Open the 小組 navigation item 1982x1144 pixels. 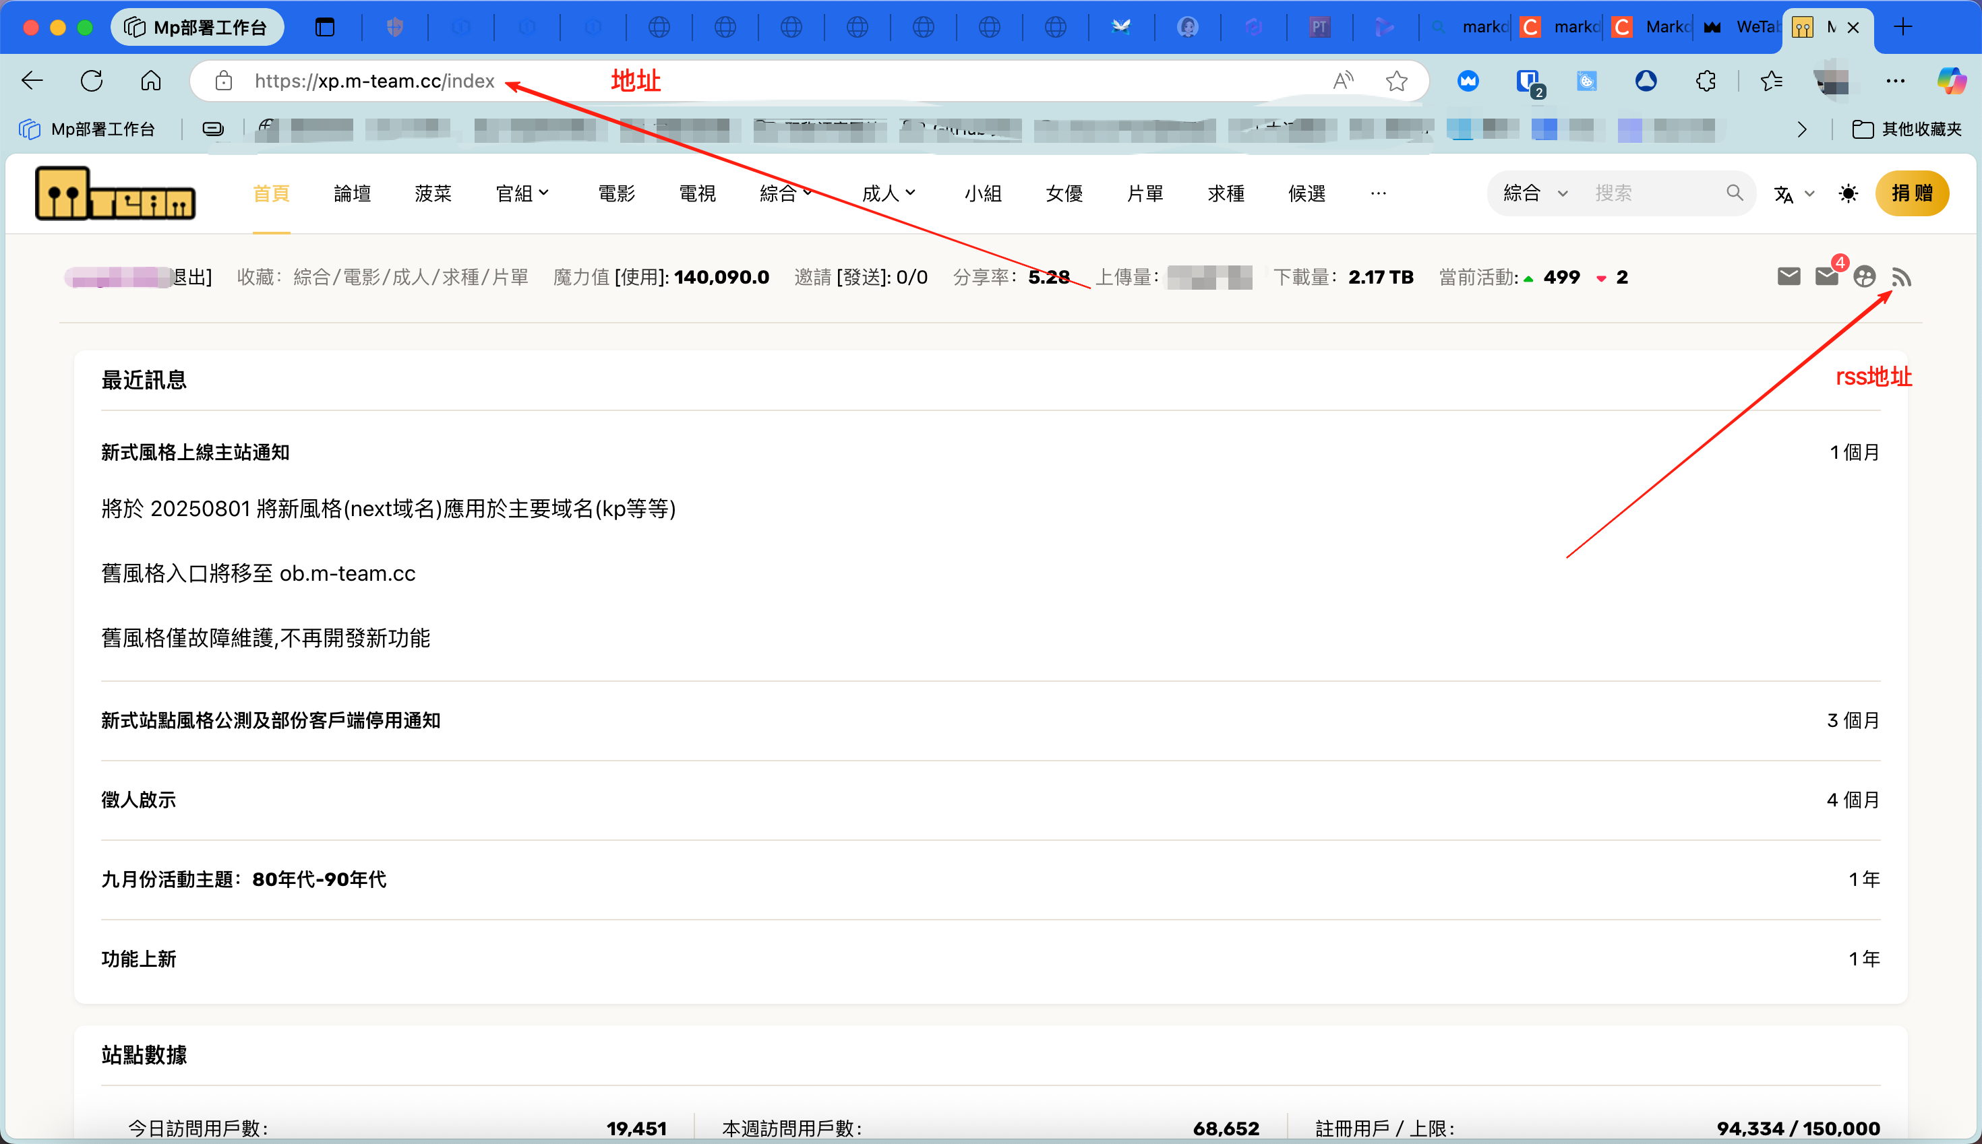click(983, 193)
